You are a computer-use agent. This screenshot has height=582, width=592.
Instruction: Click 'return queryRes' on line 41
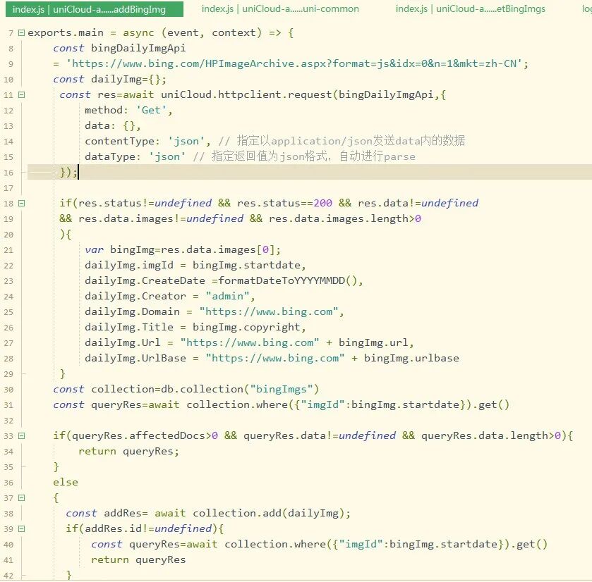pos(138,559)
